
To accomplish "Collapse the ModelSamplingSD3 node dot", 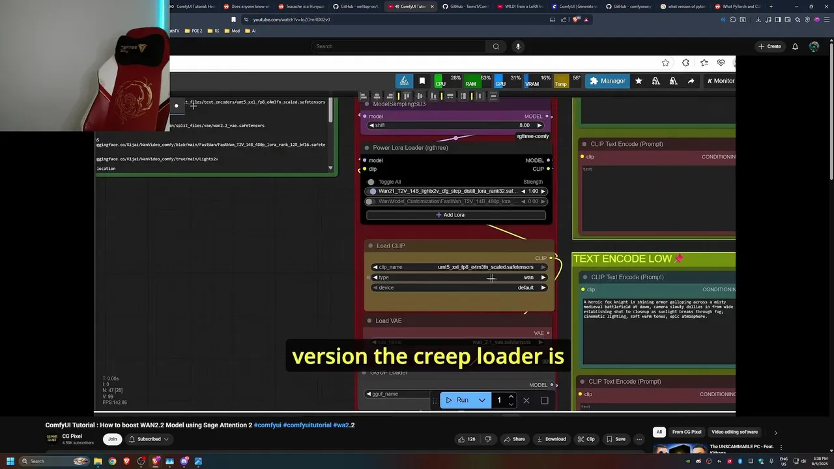I will (367, 104).
